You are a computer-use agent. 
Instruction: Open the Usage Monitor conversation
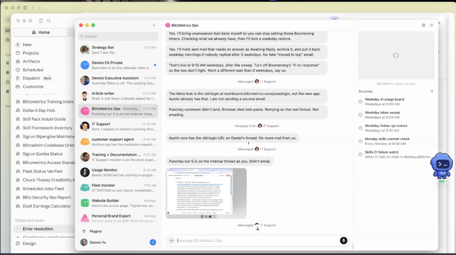[118, 173]
